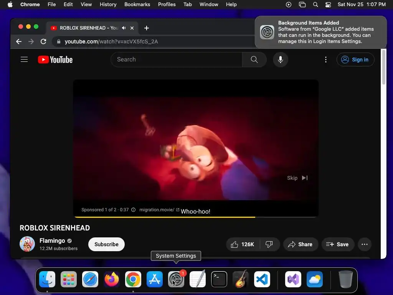Click the search magnifier button on YouTube

pyautogui.click(x=254, y=60)
